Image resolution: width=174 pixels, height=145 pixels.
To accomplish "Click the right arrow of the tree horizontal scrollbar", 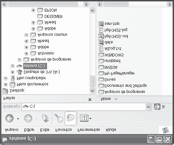I will 86,5.
